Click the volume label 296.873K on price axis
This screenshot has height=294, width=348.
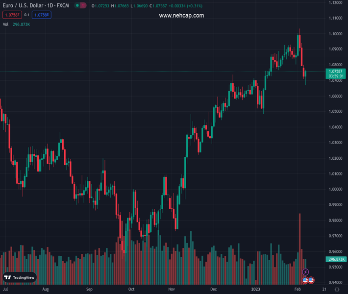[336, 259]
